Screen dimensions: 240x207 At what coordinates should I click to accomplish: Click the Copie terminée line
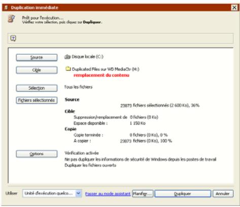point(121,135)
